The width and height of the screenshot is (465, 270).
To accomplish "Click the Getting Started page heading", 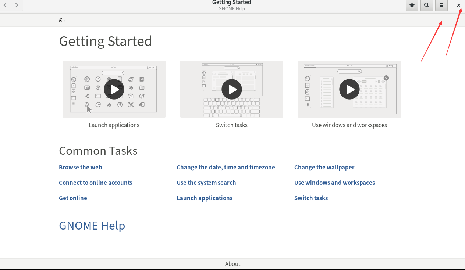I will (x=106, y=41).
